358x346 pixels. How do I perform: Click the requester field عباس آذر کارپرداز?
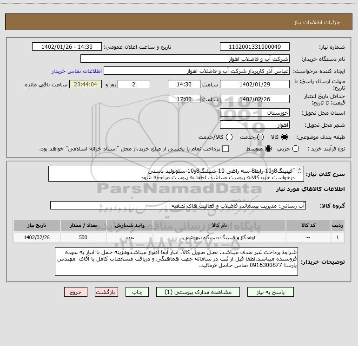tap(197, 71)
